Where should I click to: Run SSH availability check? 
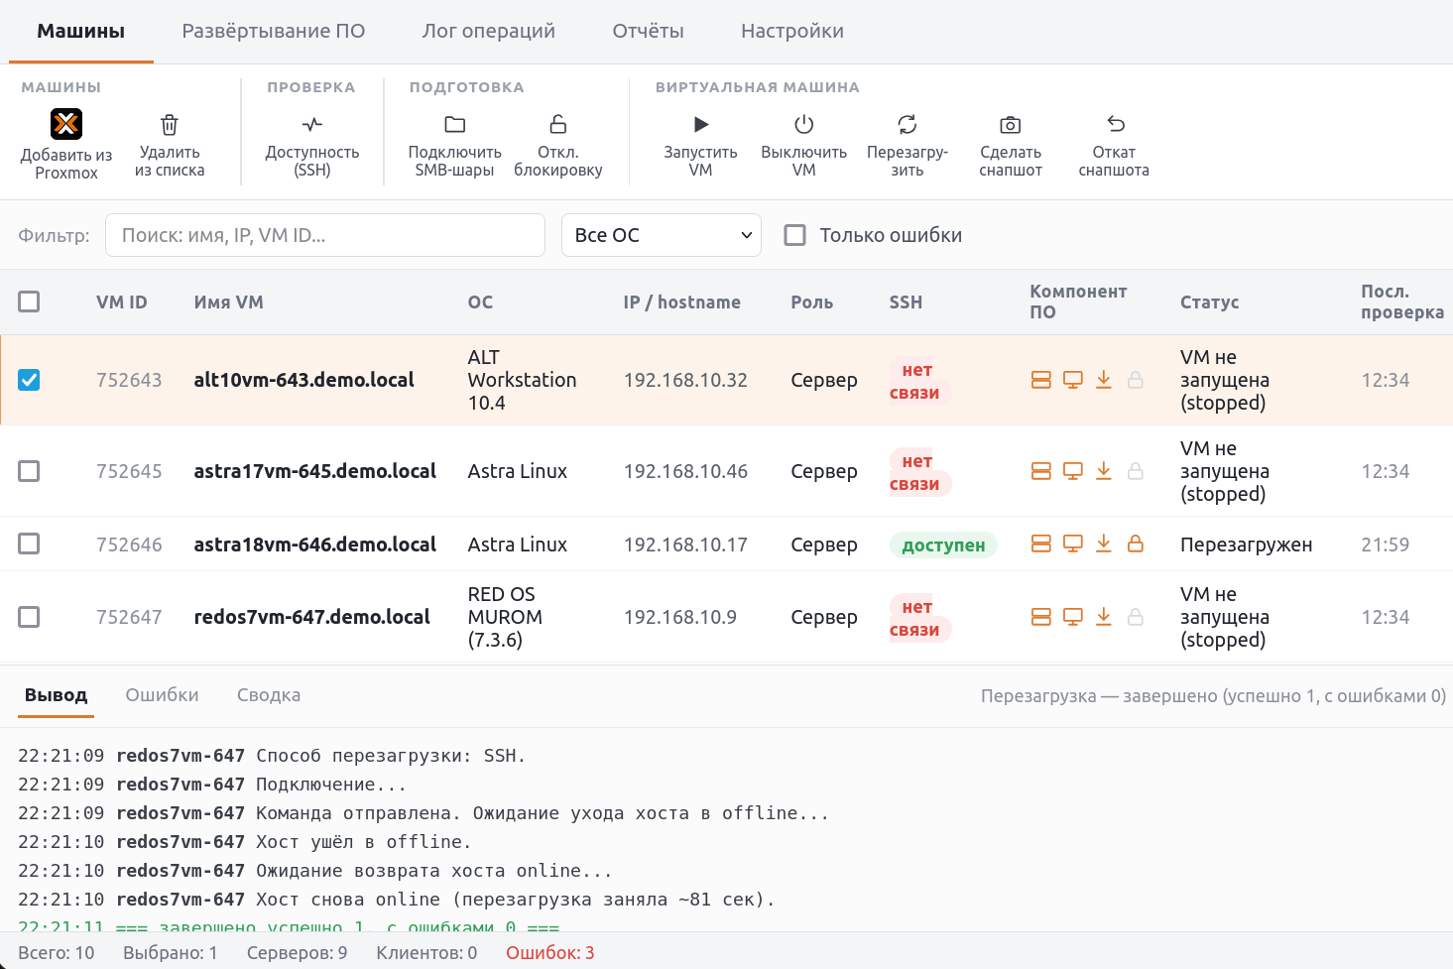tap(312, 124)
